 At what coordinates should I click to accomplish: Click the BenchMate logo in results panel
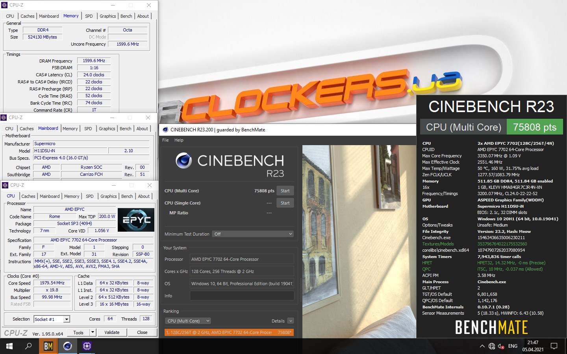click(x=491, y=327)
